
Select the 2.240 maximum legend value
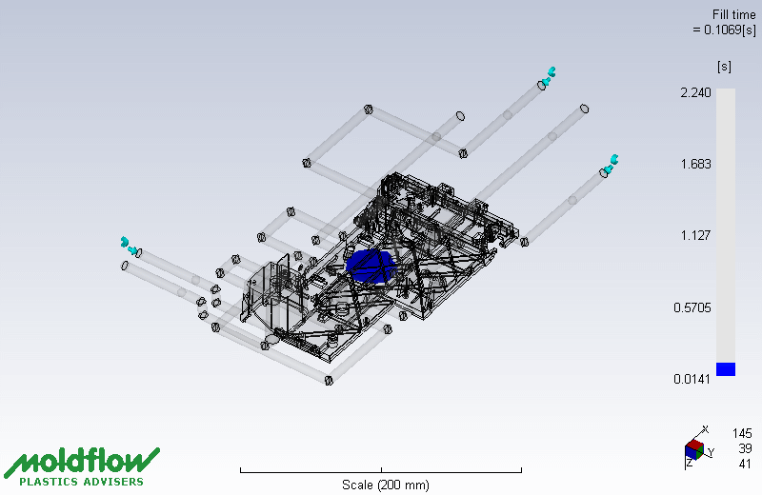(695, 92)
